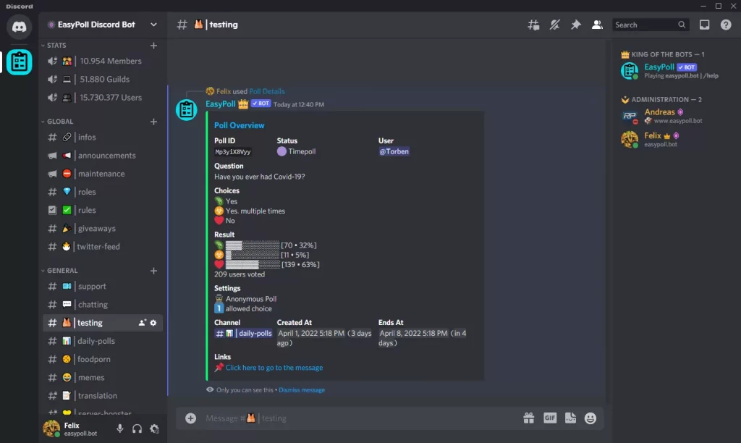The width and height of the screenshot is (741, 443).
Task: Create invite for testing channel
Action: (142, 322)
